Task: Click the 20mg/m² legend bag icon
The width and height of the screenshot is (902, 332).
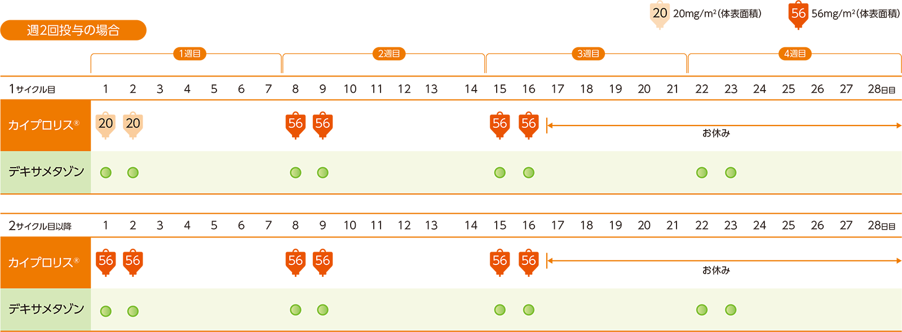Action: pos(660,14)
